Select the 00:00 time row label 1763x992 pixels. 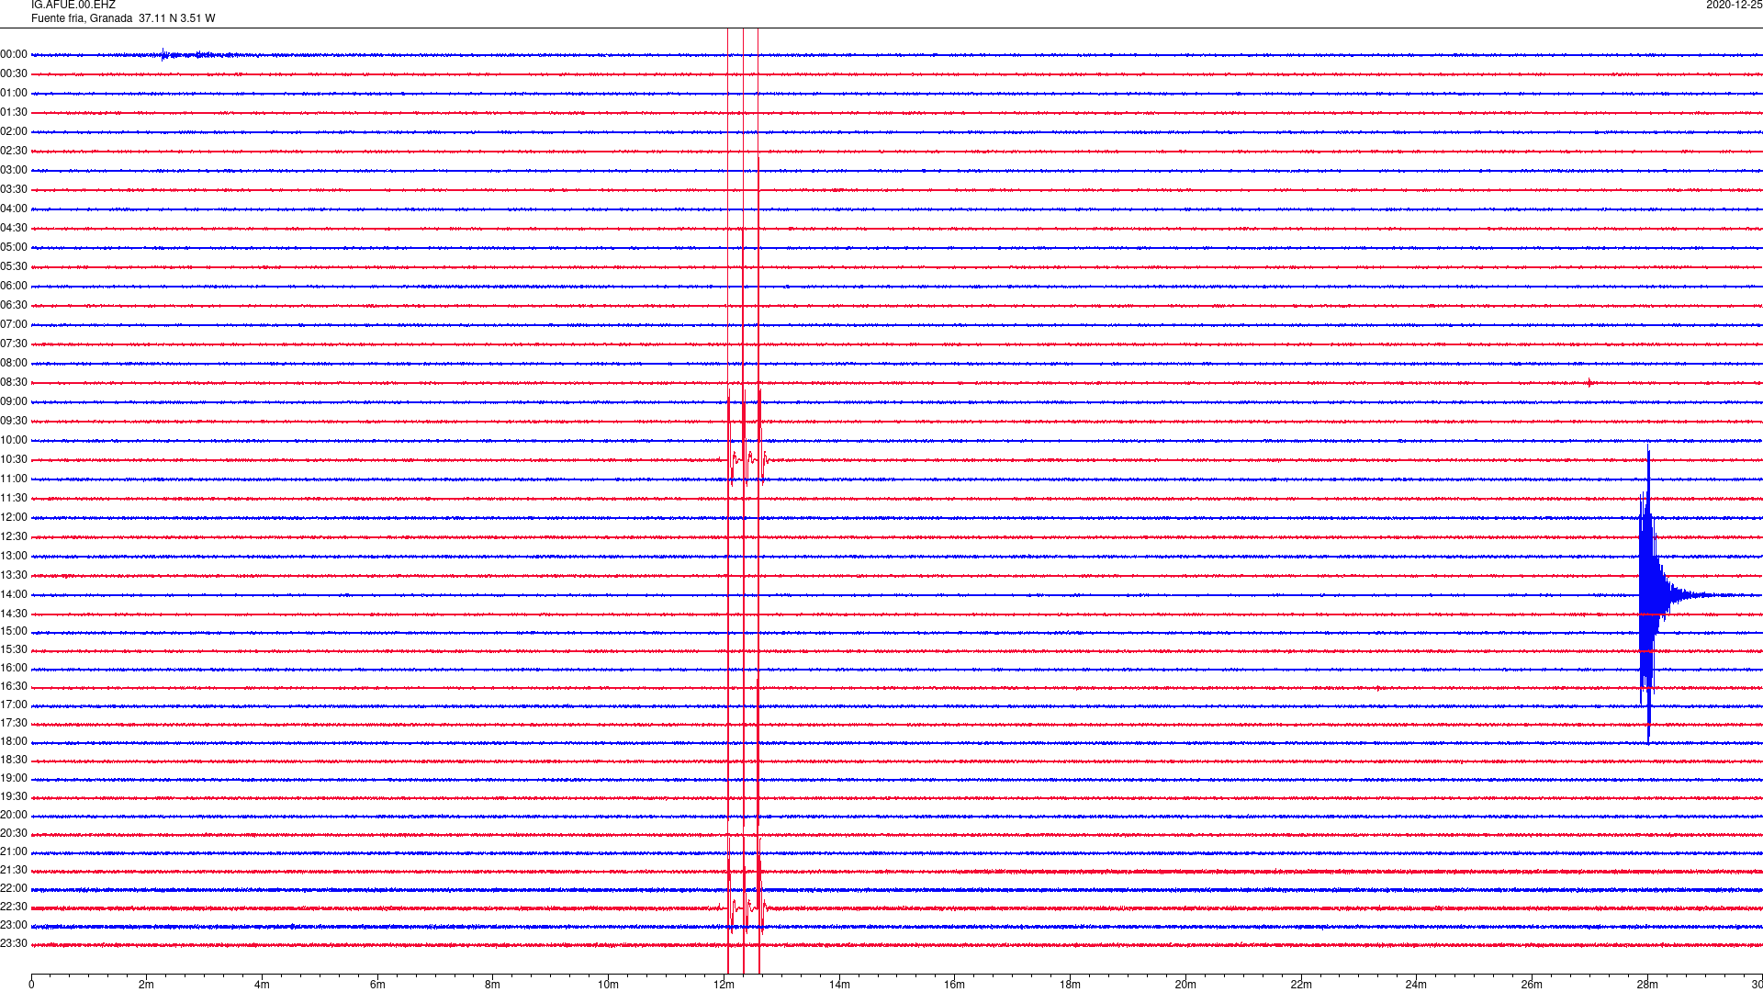click(14, 55)
